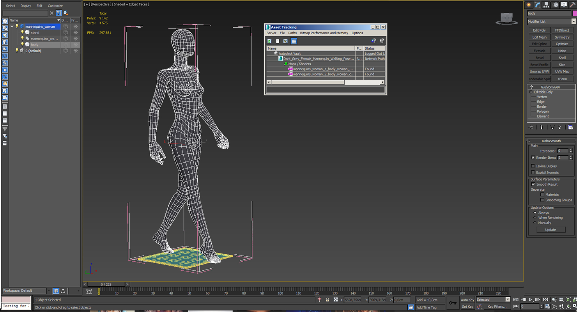This screenshot has width=577, height=312.
Task: Toggle the Explicit Normals checkbox
Action: click(533, 172)
